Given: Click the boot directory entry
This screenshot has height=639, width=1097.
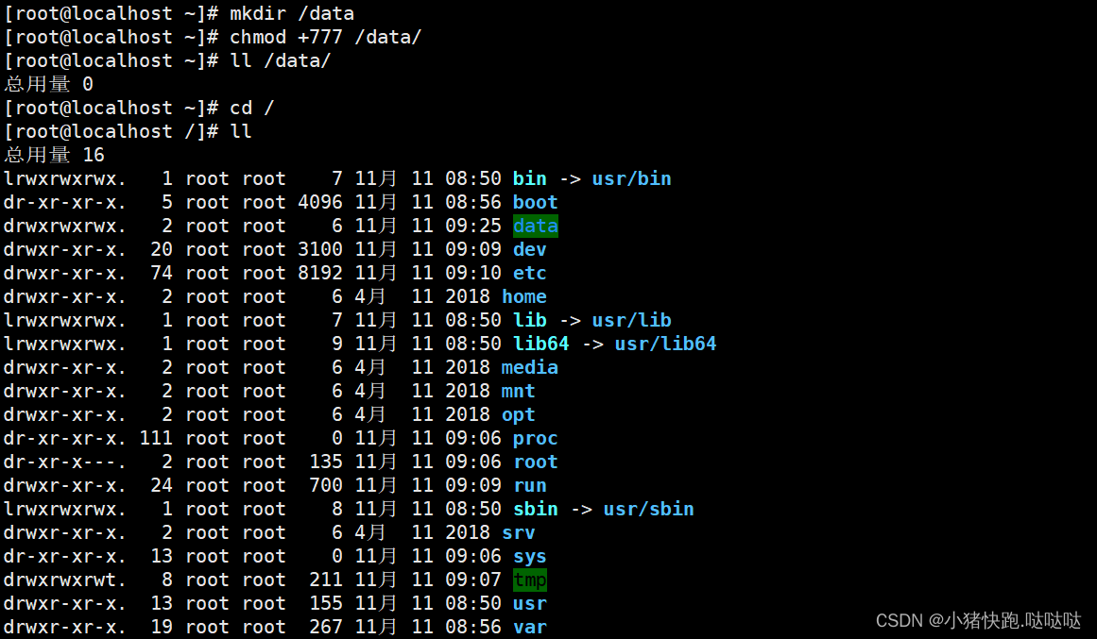Looking at the screenshot, I should pos(535,203).
